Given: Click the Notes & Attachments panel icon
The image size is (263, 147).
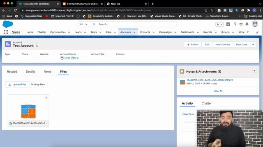Looking at the screenshot, I should [x=182, y=71].
